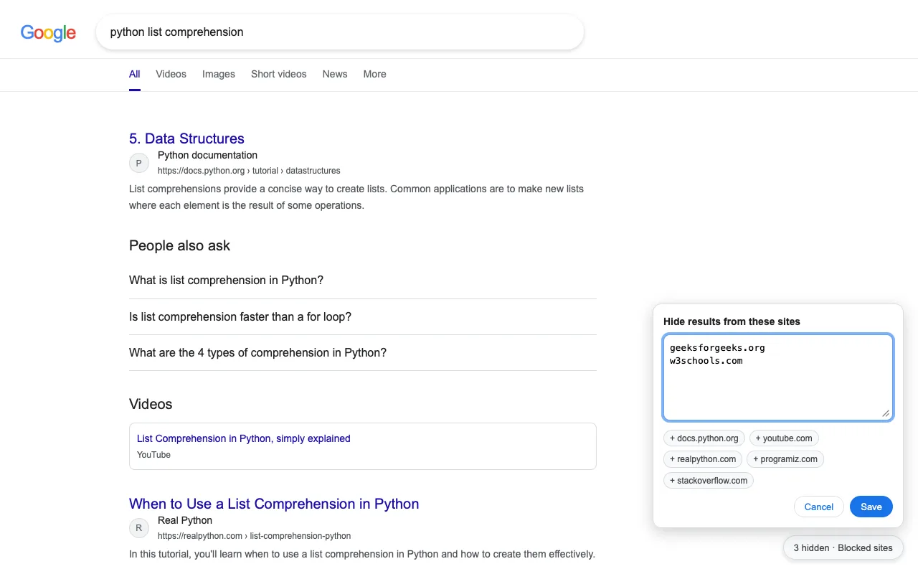
Task: Open the 'List Comprehension in Python, simply explained' video
Action: pos(244,438)
